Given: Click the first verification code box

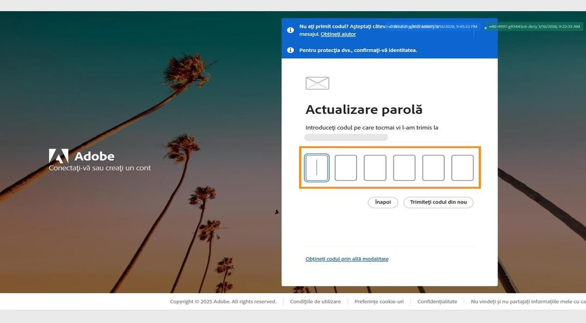Looking at the screenshot, I should 316,168.
